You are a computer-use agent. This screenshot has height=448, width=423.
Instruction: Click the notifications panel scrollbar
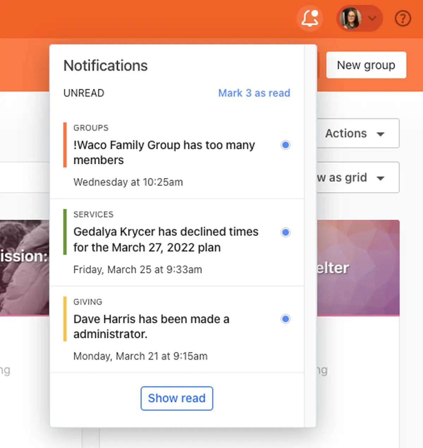pyautogui.click(x=310, y=235)
